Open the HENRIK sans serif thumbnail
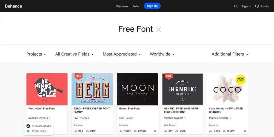This screenshot has height=137, width=274. point(182,89)
